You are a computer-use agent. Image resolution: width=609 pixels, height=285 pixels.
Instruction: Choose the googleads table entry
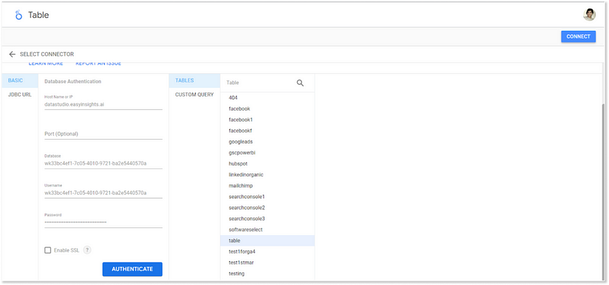[241, 142]
